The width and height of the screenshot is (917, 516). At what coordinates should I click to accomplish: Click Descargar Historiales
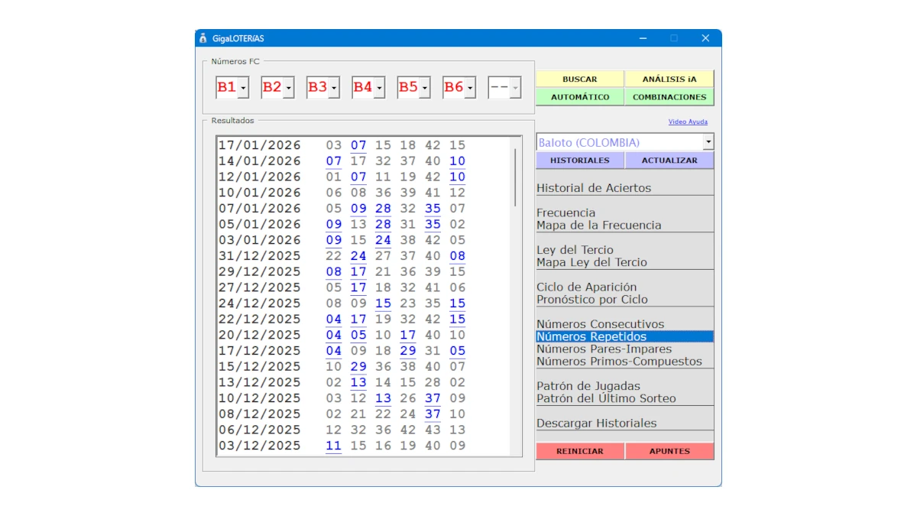point(597,422)
